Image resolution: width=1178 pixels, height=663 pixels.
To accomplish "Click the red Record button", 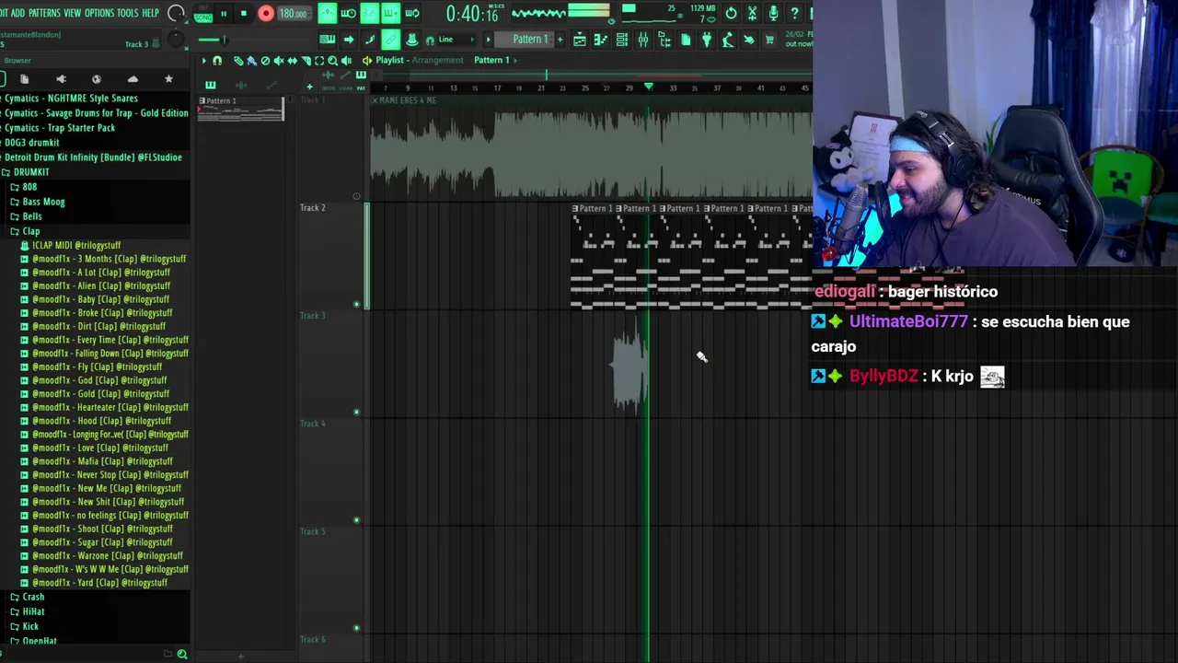I will tap(266, 13).
